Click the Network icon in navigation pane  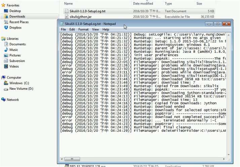[3, 100]
